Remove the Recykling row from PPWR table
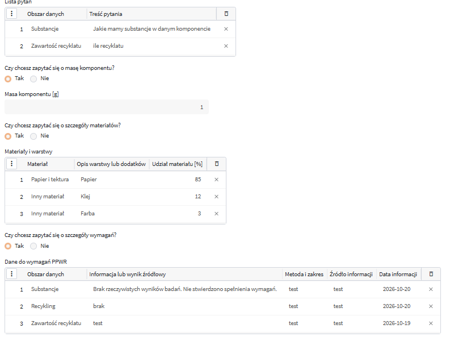 coord(431,306)
